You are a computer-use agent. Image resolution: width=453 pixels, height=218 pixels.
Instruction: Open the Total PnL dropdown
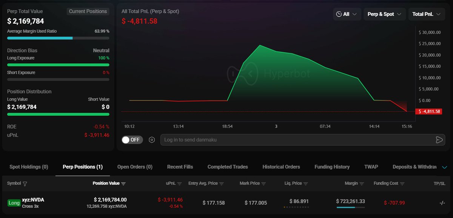pos(426,14)
